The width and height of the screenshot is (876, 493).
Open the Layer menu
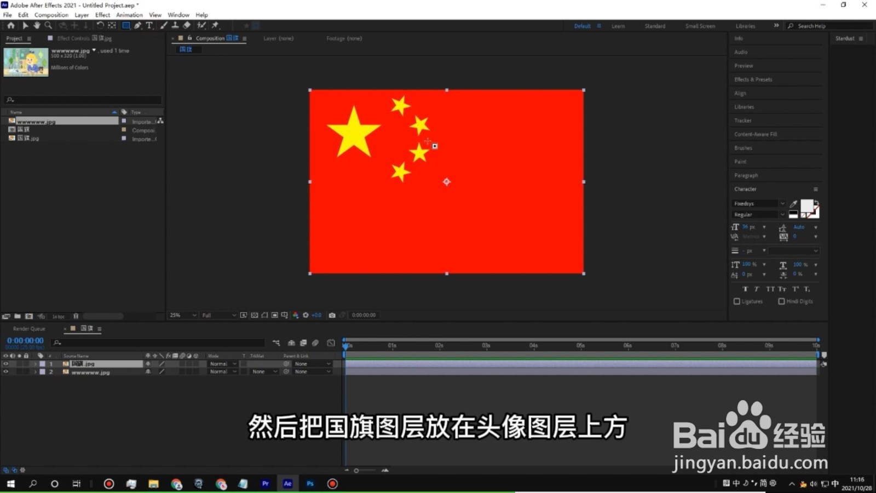(82, 15)
